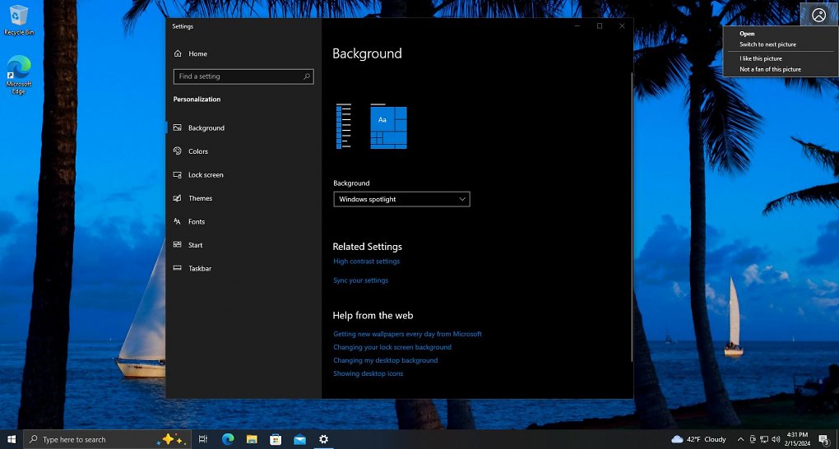Screen dimensions: 839x449
Task: Focus the Find a setting search box
Action: [243, 76]
